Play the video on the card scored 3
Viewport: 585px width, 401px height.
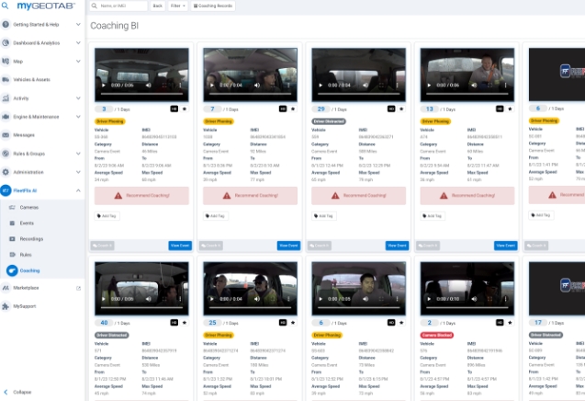pyautogui.click(x=104, y=86)
